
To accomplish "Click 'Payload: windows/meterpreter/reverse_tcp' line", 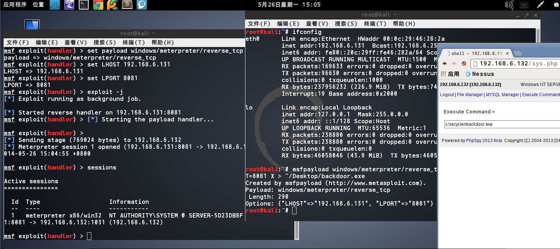I will tap(318, 190).
